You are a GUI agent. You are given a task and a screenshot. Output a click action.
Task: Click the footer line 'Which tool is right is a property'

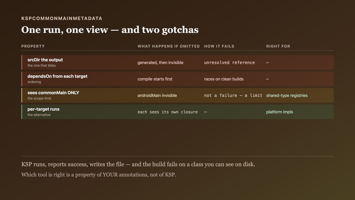point(99,175)
